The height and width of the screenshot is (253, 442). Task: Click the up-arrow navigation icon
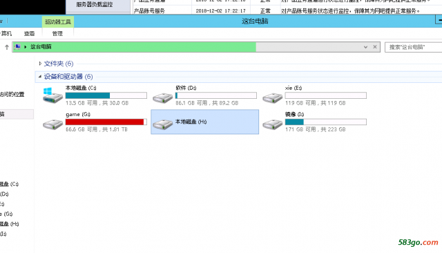click(7, 47)
